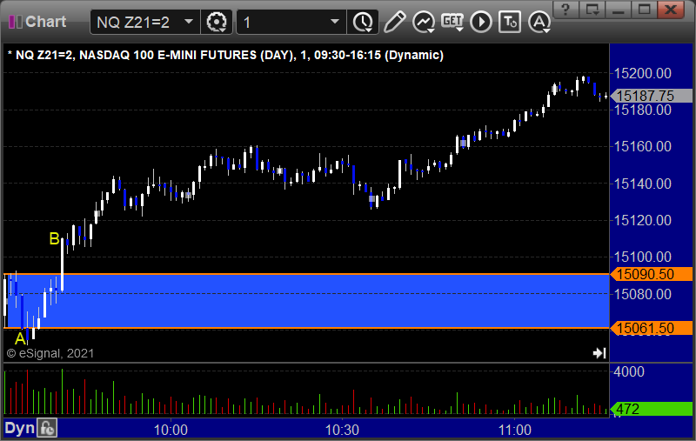Minimize the chart window

(619, 9)
